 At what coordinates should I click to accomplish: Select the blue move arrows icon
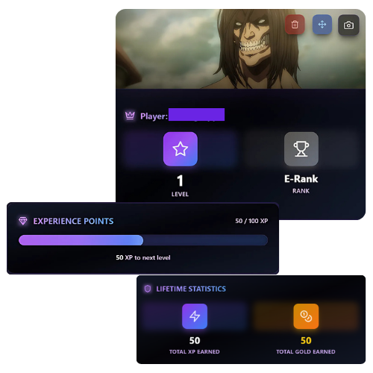tap(322, 25)
